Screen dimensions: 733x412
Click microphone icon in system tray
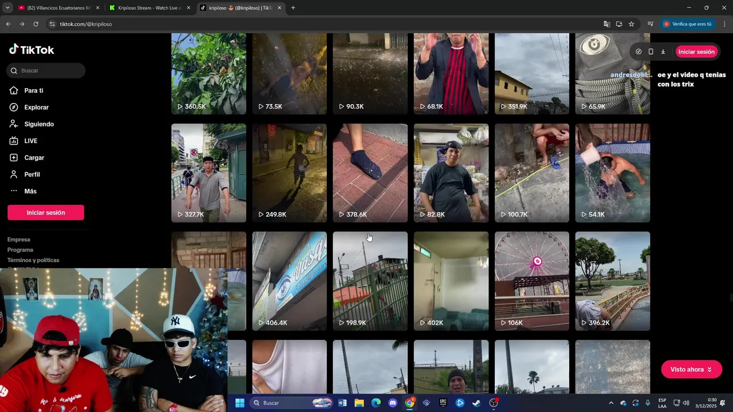[648, 403]
